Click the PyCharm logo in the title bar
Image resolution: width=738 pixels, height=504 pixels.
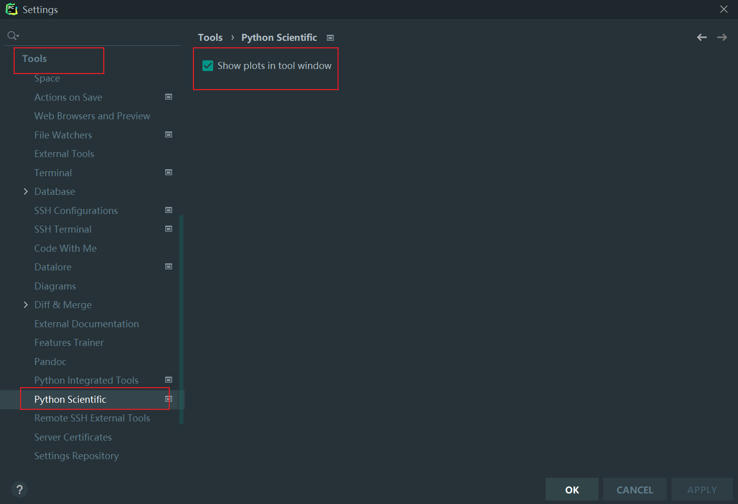(11, 9)
